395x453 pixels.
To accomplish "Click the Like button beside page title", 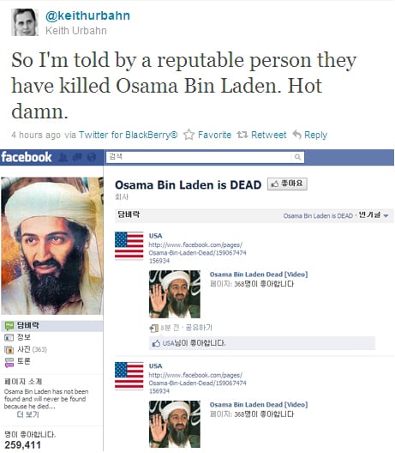I will tap(287, 184).
